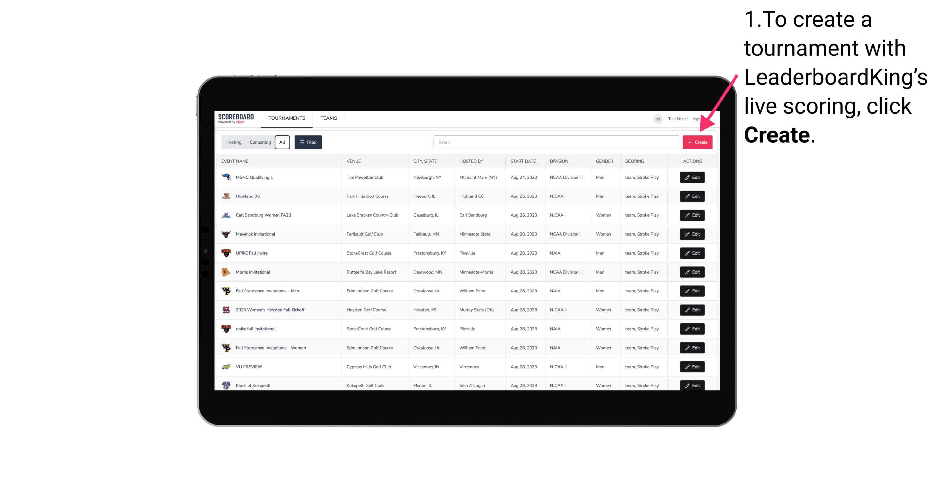The image size is (933, 502).
Task: Open the Filter dropdown options
Action: pyautogui.click(x=307, y=142)
